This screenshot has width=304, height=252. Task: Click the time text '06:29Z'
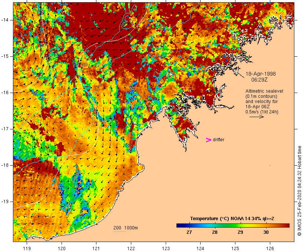click(x=260, y=80)
